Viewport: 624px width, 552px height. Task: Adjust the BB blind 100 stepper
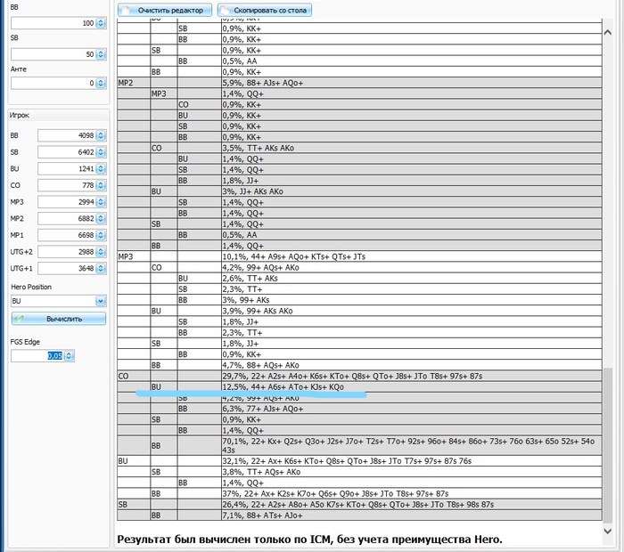coord(101,23)
